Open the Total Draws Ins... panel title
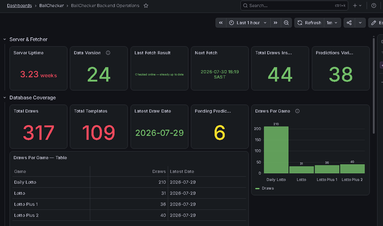The height and width of the screenshot is (226, 383). coord(273,53)
